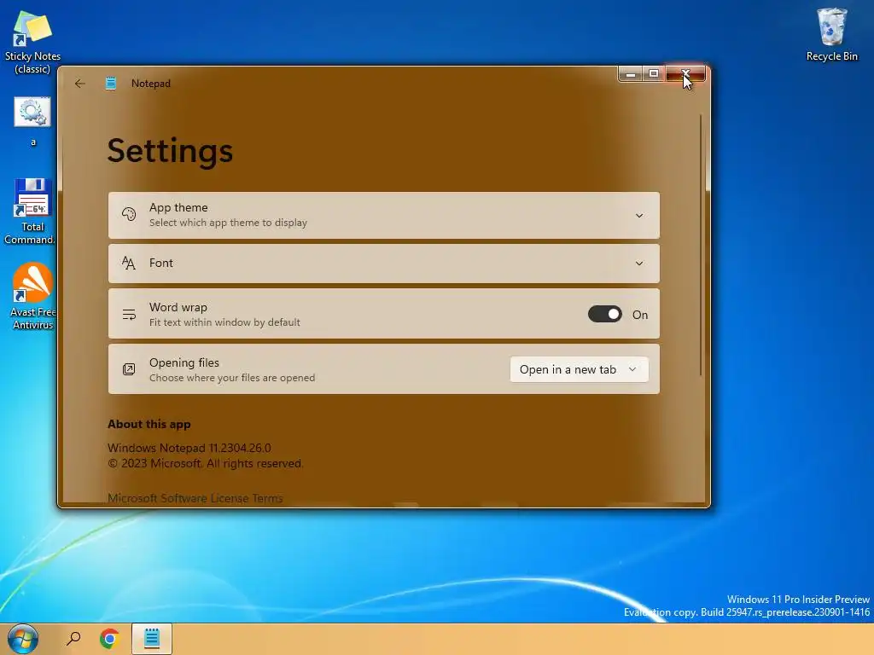Click the App theme palette icon

[x=129, y=214]
